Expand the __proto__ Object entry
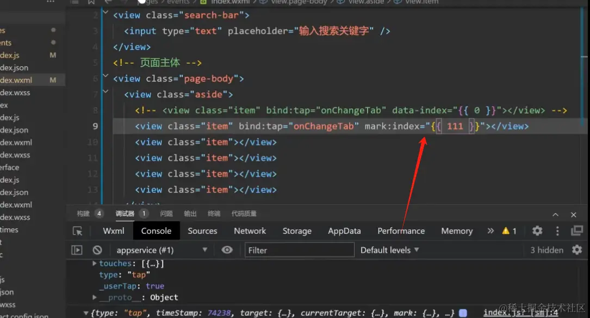The height and width of the screenshot is (318, 590). [95, 297]
